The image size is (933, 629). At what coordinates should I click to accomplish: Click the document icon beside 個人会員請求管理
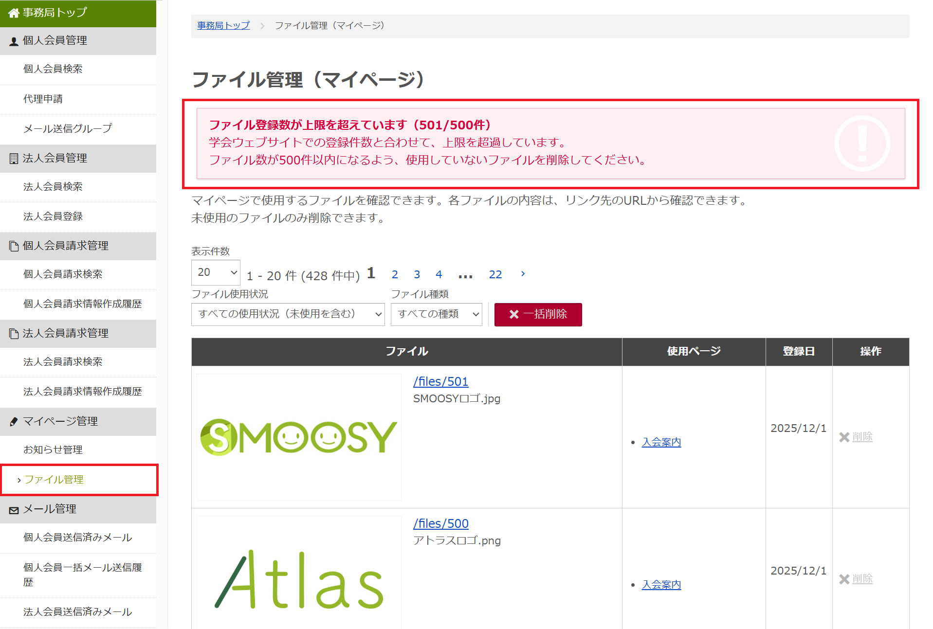coord(14,246)
